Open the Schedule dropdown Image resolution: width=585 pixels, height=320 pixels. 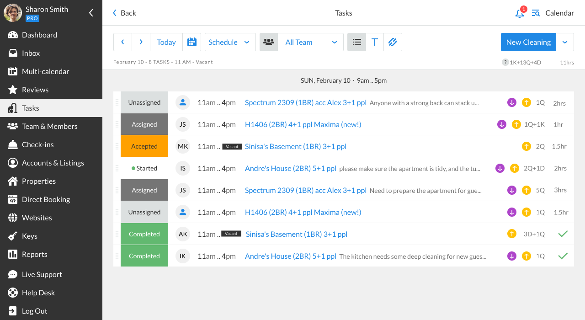click(x=230, y=42)
